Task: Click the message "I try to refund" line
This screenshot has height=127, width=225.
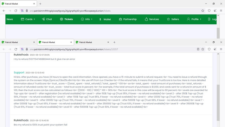Action: coord(44,59)
